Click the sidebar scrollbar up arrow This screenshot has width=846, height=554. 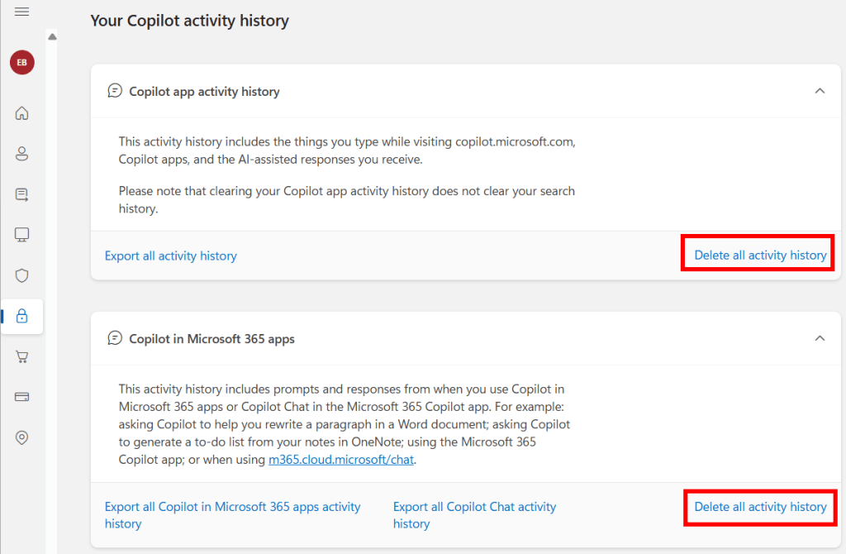tap(52, 36)
